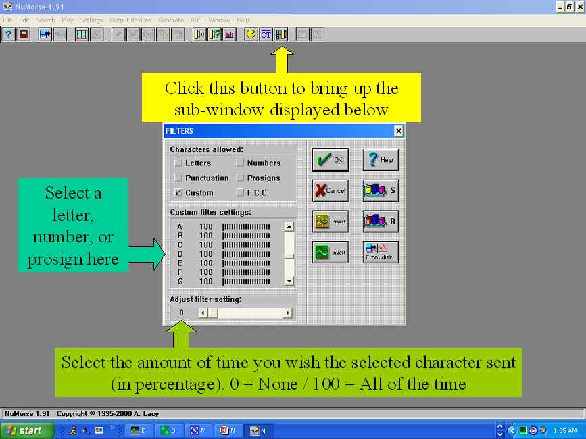
Task: Click the red Save diskette toolbar icon
Action: (x=22, y=34)
